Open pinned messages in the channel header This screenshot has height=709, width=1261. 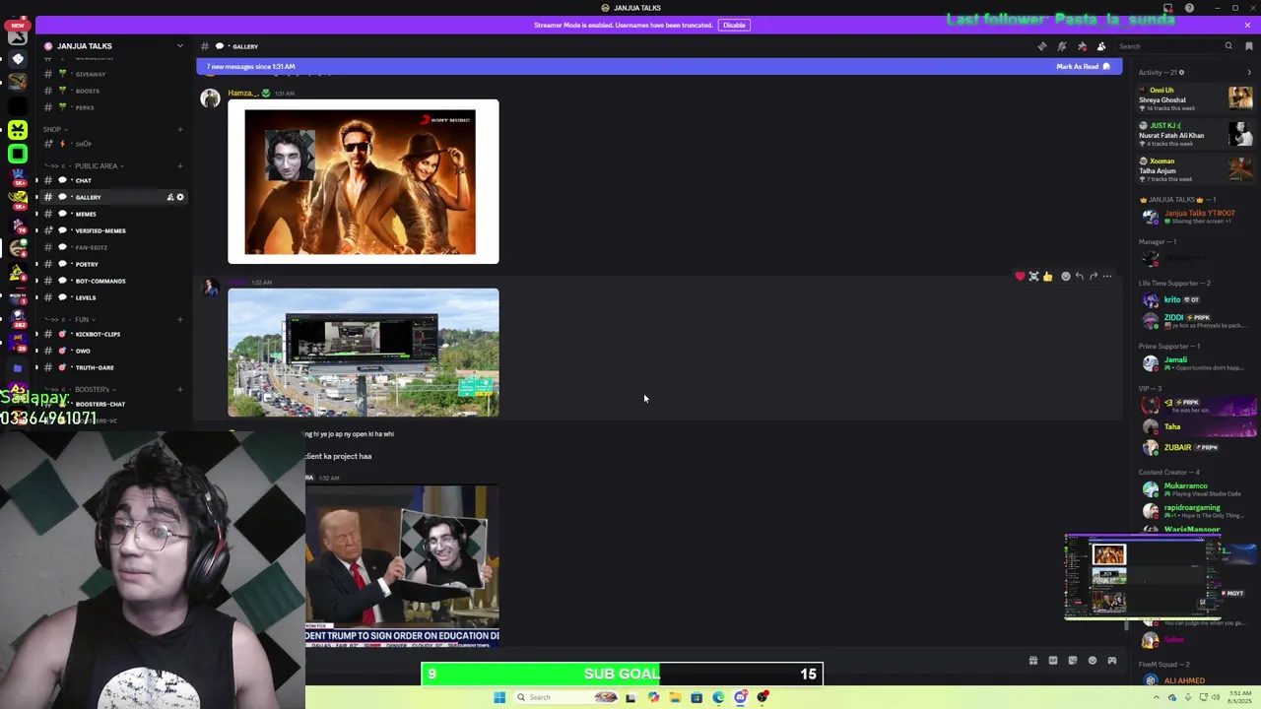(1082, 46)
